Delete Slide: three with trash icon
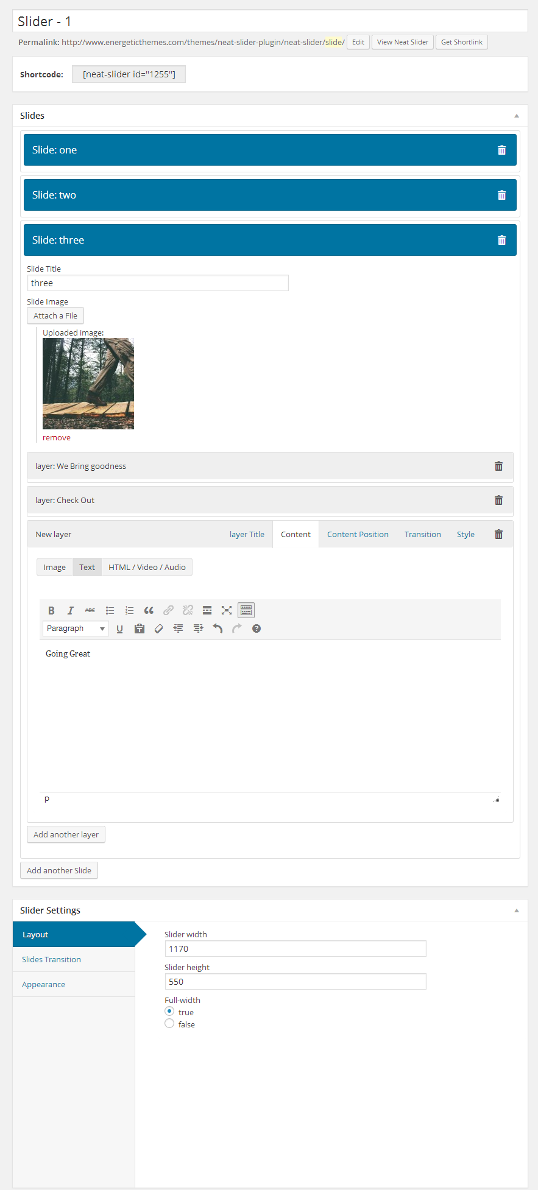The height and width of the screenshot is (1190, 538). click(501, 240)
